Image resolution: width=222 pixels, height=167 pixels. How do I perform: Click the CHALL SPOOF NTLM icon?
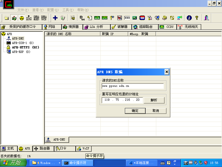[x=44, y=18]
